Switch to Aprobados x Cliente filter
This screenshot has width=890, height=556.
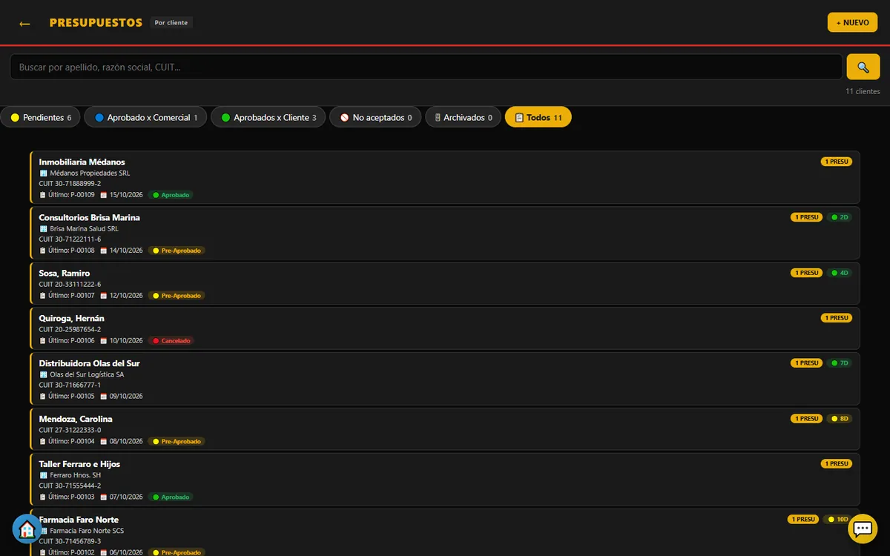click(x=268, y=117)
